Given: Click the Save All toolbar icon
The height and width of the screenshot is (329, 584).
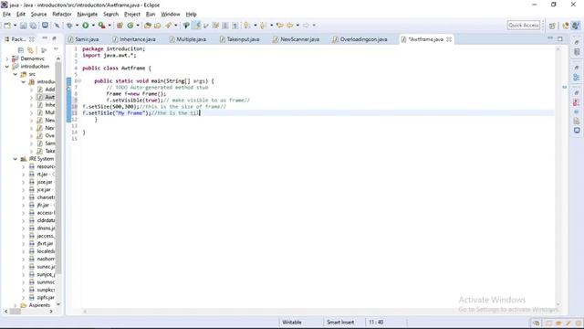Looking at the screenshot, I should (33, 26).
